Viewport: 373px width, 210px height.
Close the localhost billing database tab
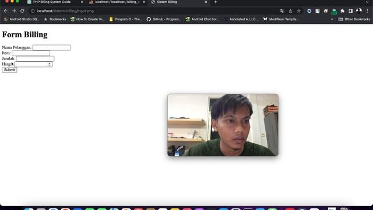144,2
